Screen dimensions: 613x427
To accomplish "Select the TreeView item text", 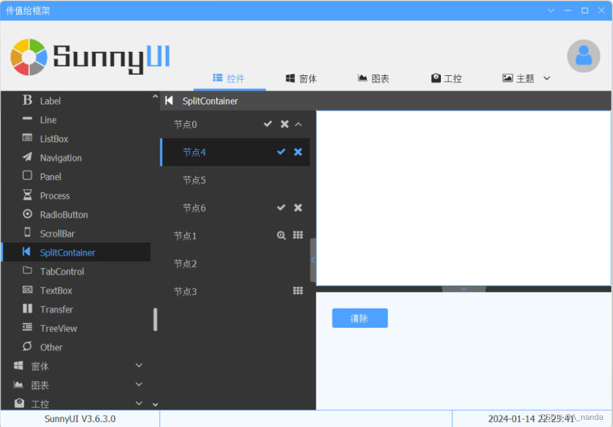I will click(58, 328).
